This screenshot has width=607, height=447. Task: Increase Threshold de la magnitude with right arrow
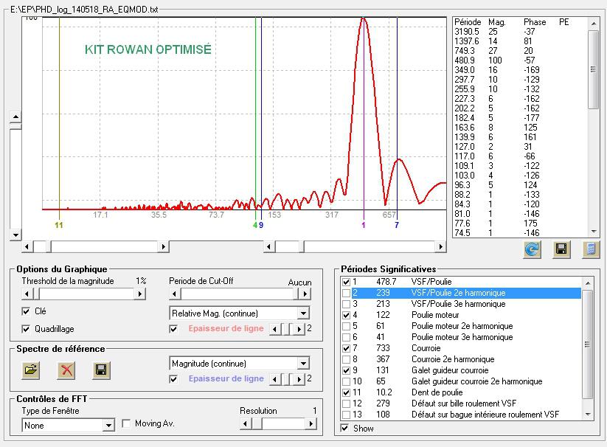click(x=139, y=294)
